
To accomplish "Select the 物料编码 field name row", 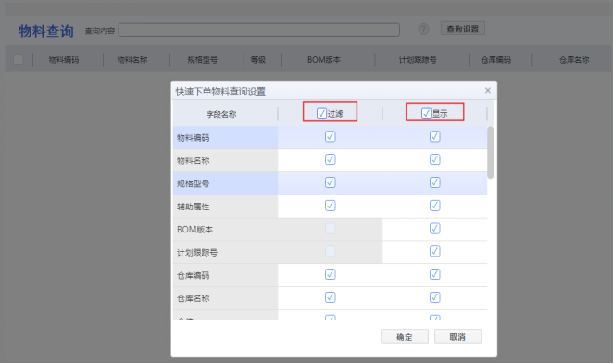I will tap(226, 137).
